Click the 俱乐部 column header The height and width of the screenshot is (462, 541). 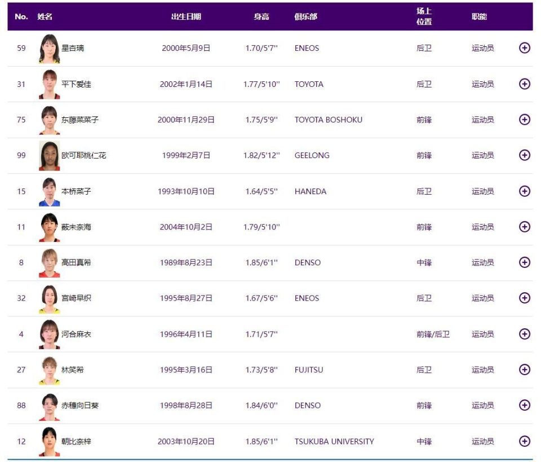tap(305, 16)
